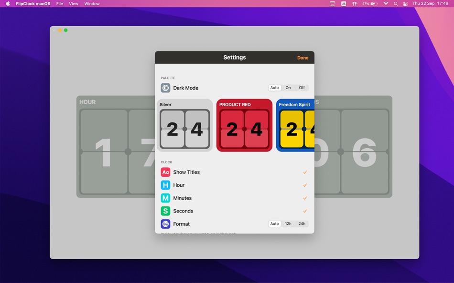Click the blue H Hour icon
The image size is (454, 283).
(x=165, y=185)
